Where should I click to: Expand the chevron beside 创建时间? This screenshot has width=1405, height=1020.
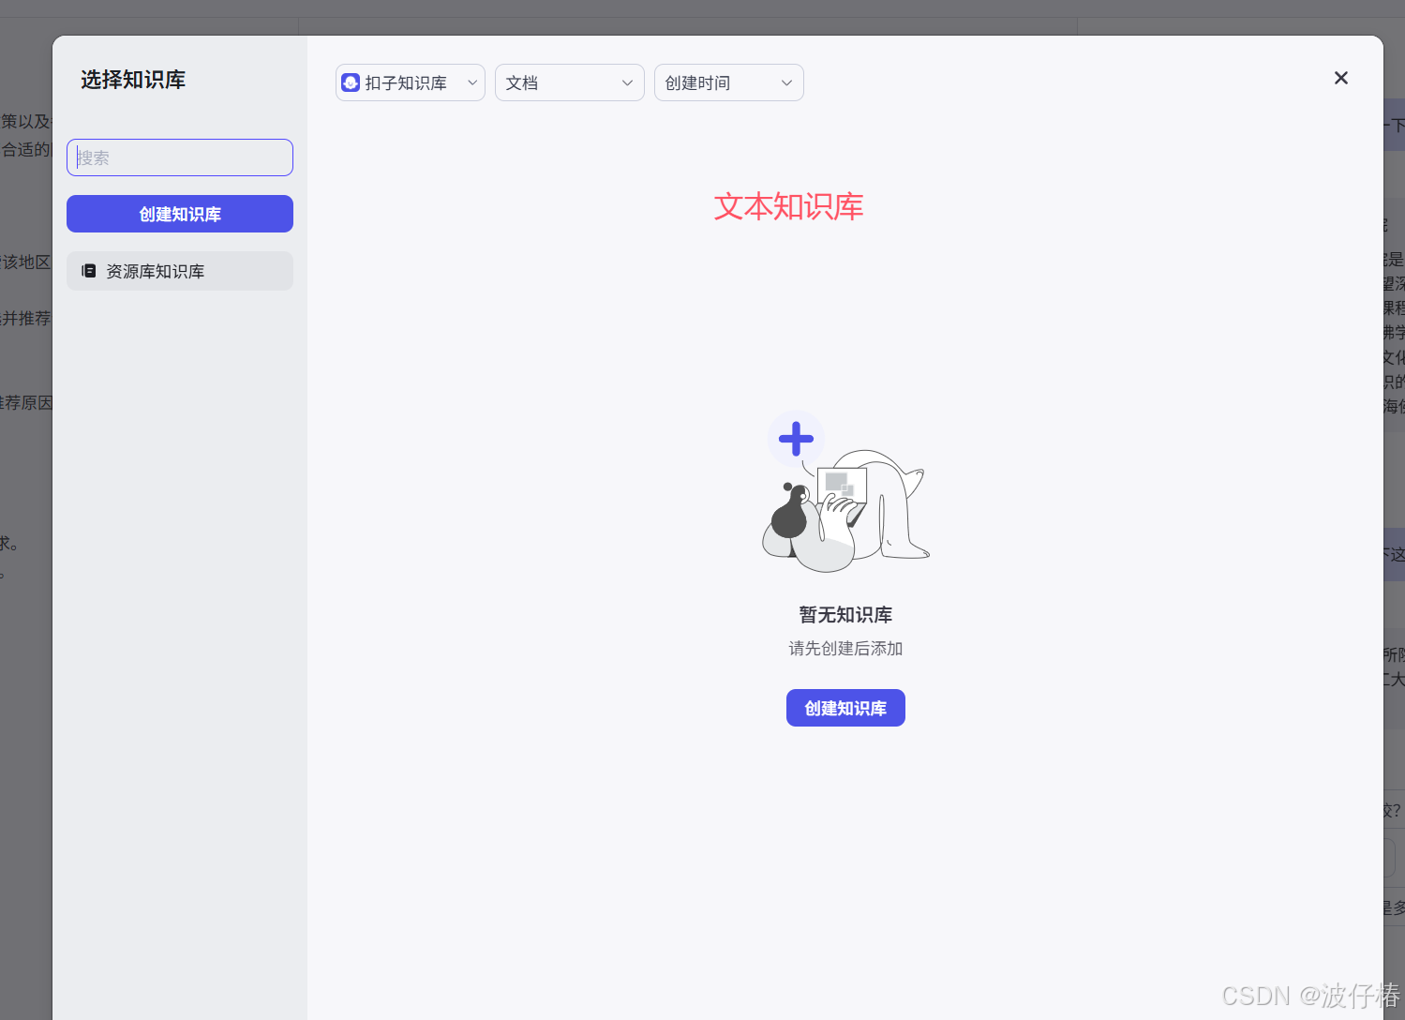786,82
